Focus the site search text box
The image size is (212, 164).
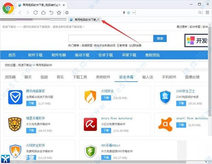tap(110, 39)
